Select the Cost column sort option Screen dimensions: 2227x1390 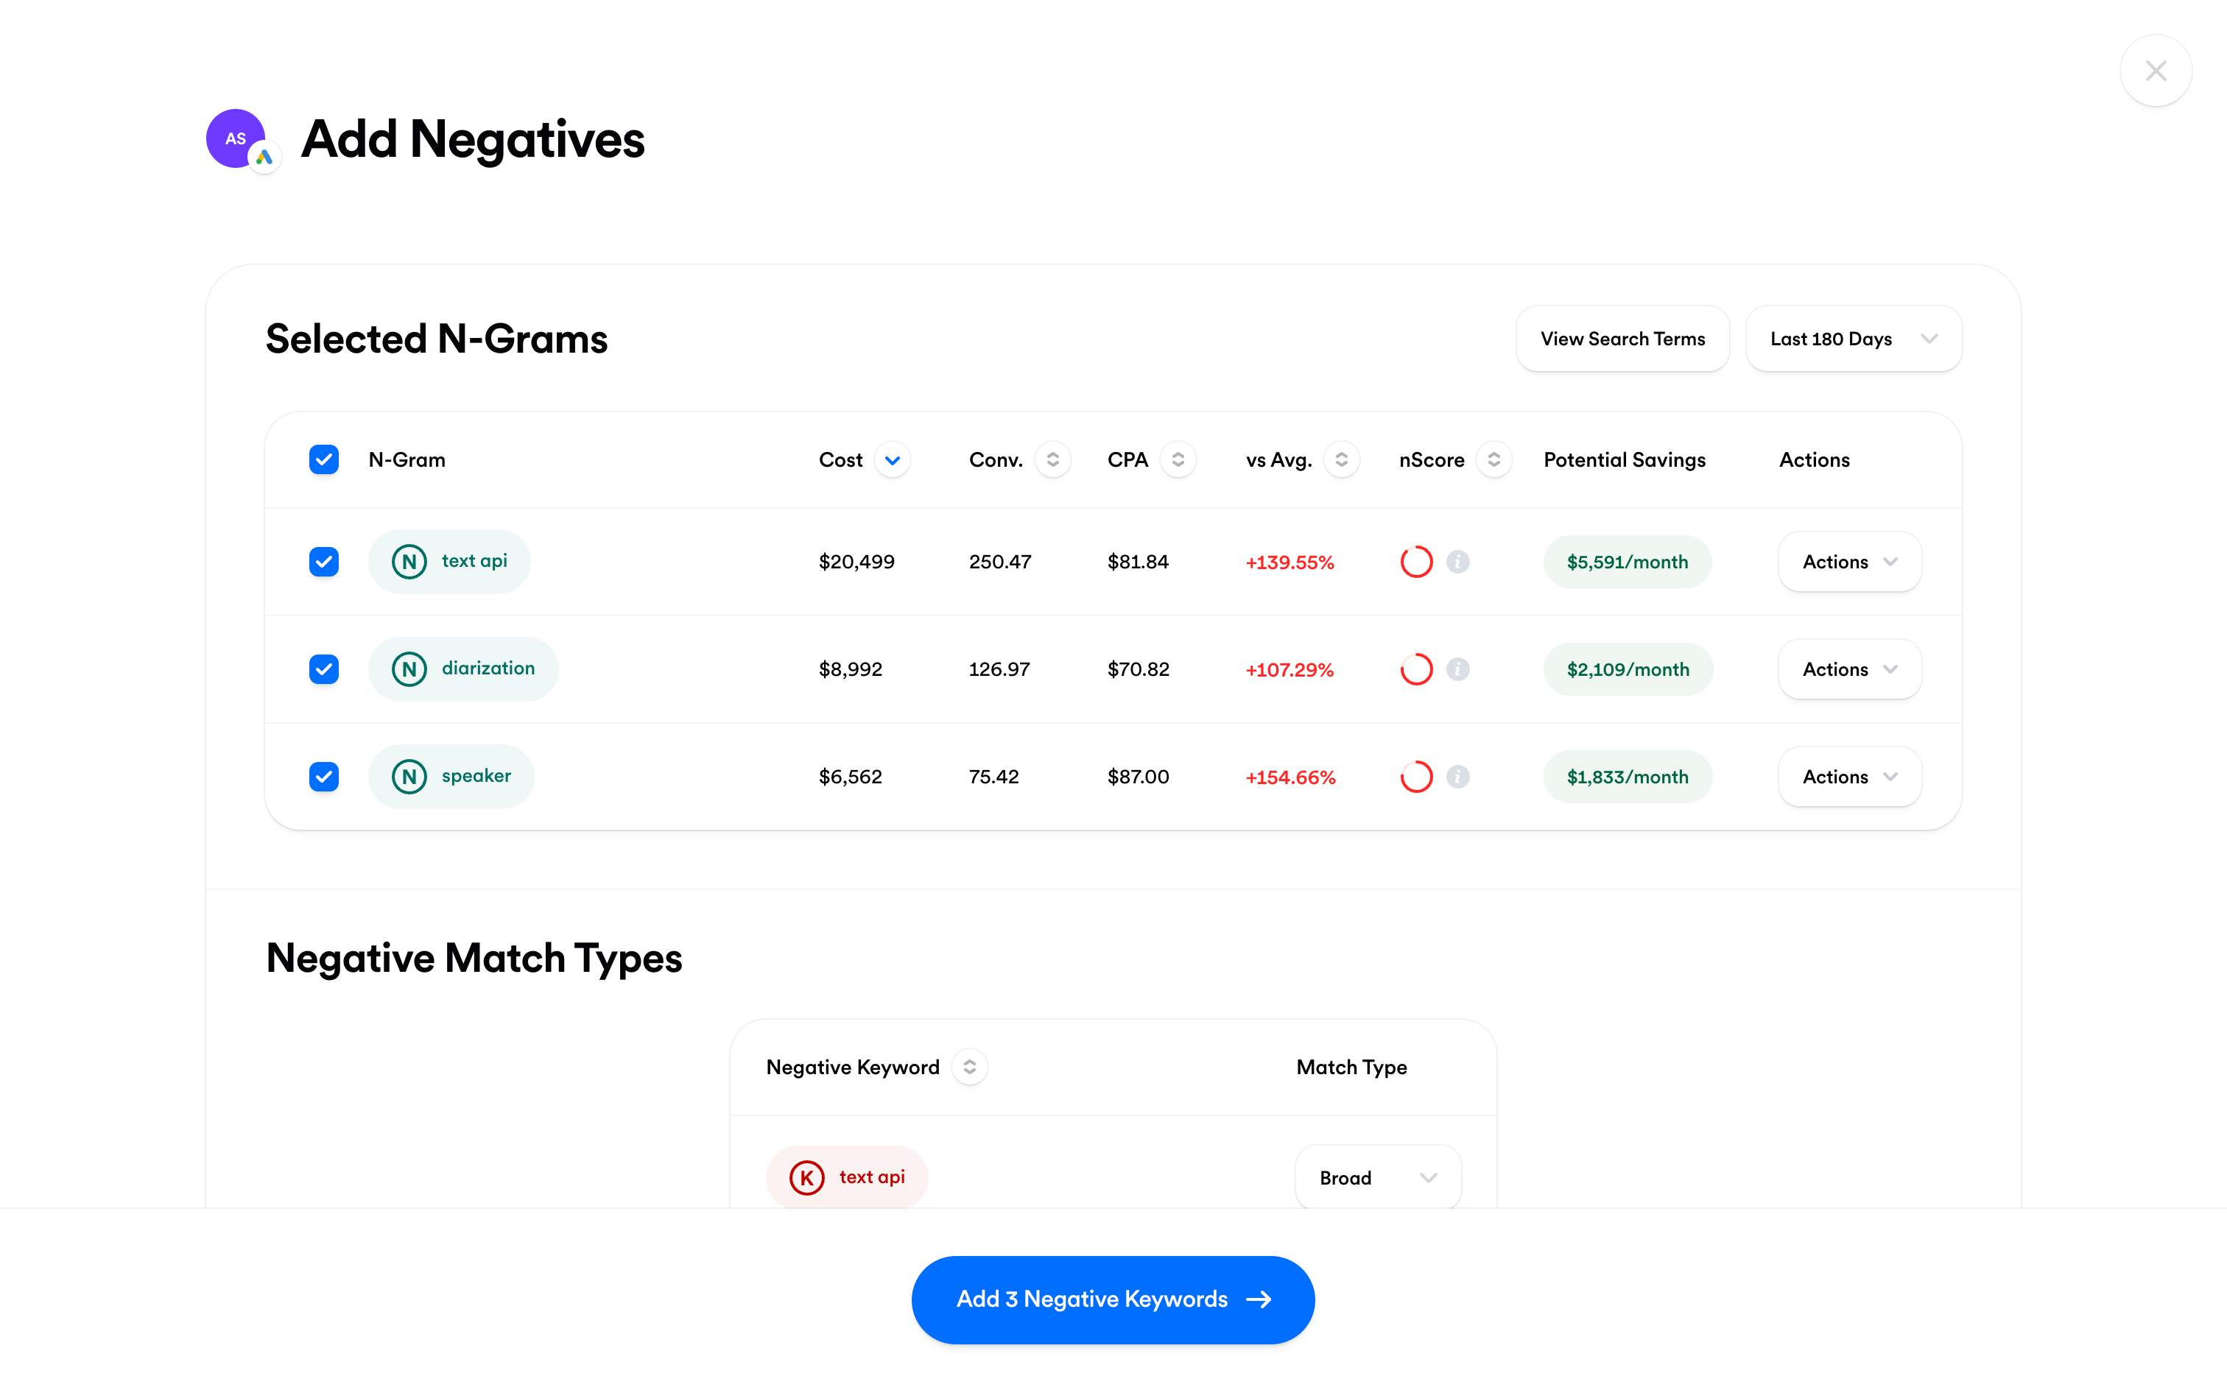[892, 459]
